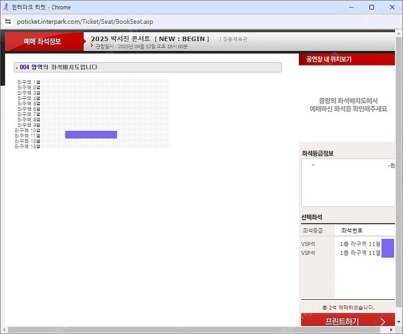
Task: Click the 라구역 13열 row label
Action: 27,146
